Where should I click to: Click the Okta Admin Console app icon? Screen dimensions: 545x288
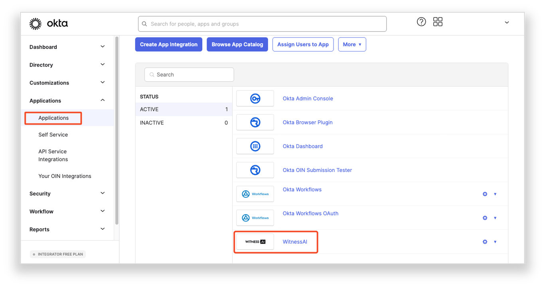point(255,99)
